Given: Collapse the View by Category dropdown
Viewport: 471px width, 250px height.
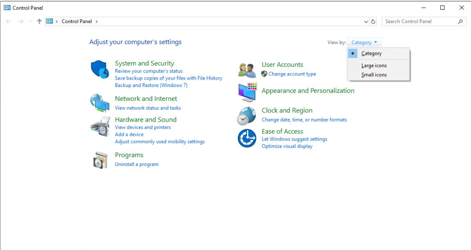Looking at the screenshot, I should coord(364,42).
